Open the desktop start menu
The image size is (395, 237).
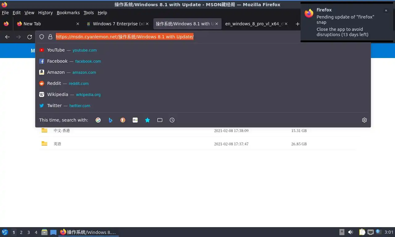tap(5, 232)
